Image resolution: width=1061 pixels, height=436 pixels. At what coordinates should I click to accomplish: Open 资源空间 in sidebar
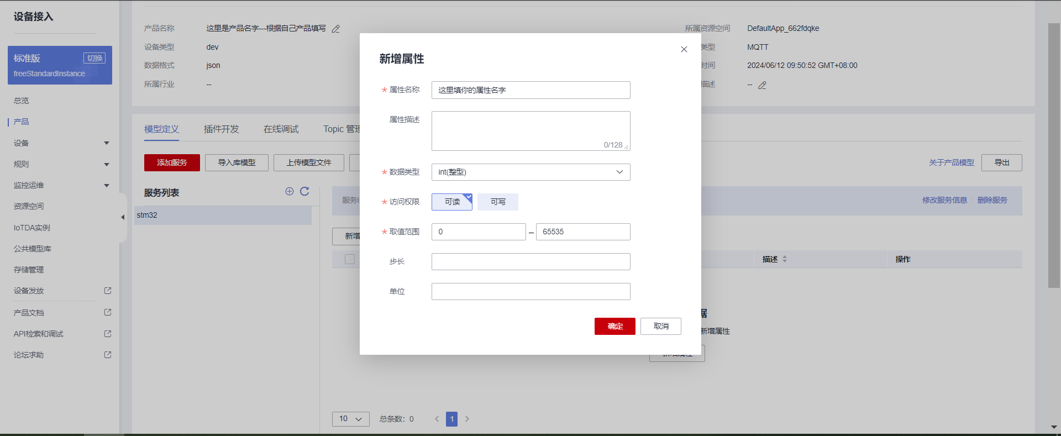click(x=29, y=206)
